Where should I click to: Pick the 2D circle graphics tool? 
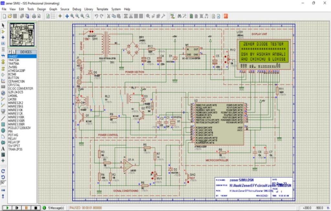tap(3, 130)
